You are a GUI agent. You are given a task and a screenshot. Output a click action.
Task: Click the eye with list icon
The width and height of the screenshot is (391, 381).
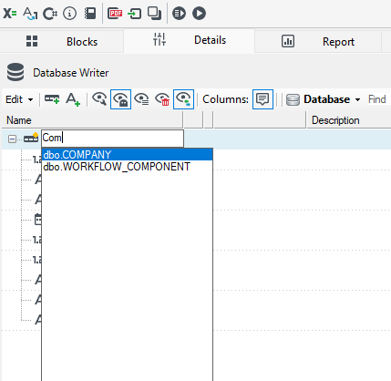(x=141, y=99)
